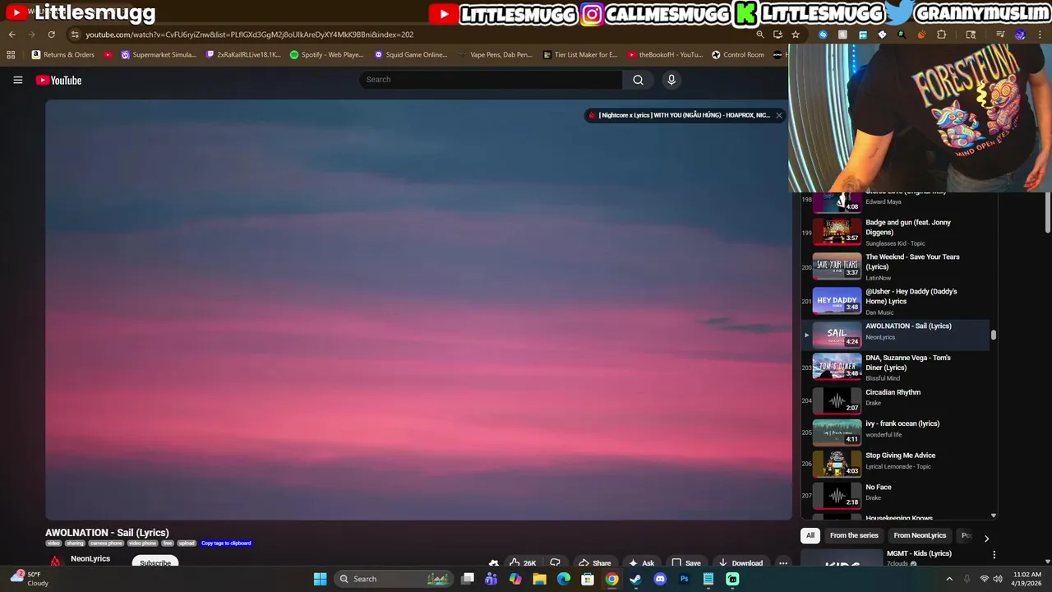Go back with the browser back arrow
Image resolution: width=1052 pixels, height=592 pixels.
tap(12, 35)
